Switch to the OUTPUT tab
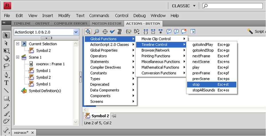This screenshot has height=136, width=266. (x=42, y=24)
